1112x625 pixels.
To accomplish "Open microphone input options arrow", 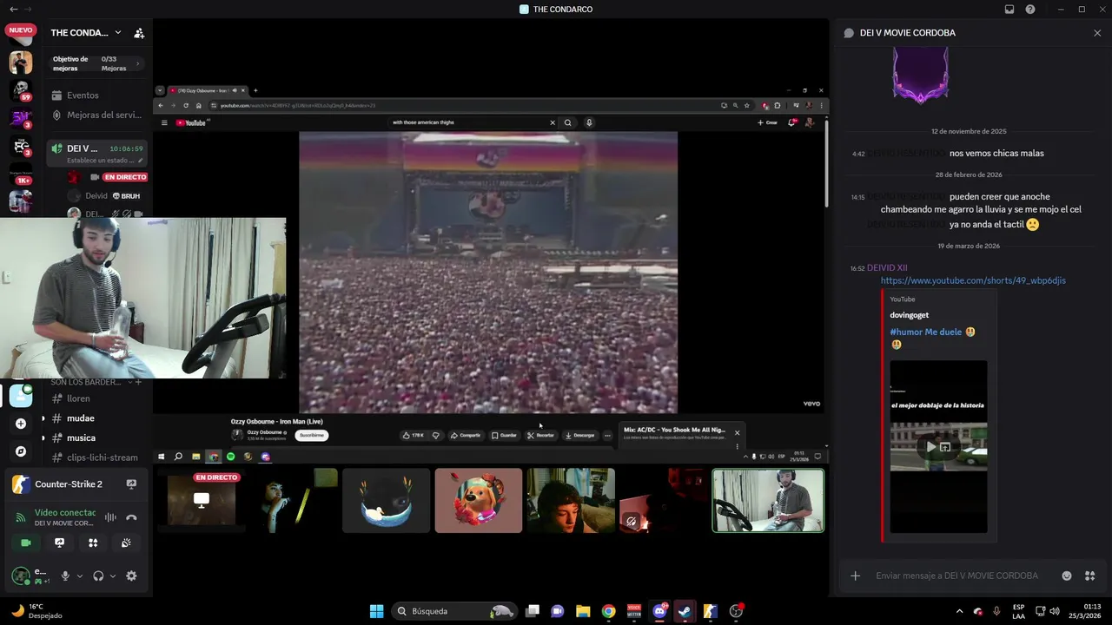I will click(x=79, y=576).
